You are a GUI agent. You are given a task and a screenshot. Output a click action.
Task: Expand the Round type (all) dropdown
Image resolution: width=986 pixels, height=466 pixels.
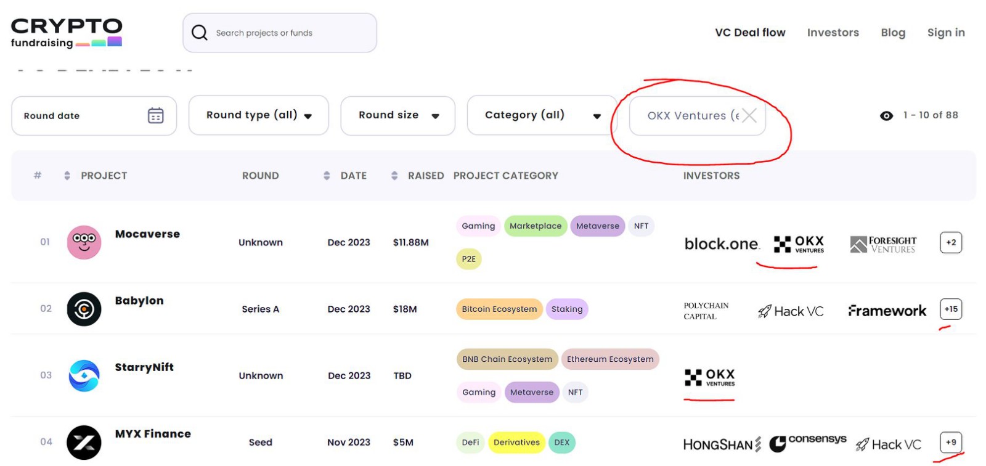[x=258, y=115]
